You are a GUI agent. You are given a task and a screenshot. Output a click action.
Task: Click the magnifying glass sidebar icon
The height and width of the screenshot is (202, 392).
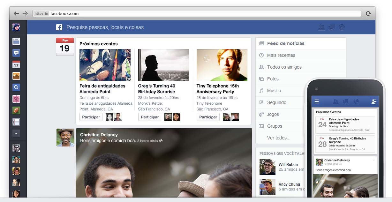tap(16, 87)
